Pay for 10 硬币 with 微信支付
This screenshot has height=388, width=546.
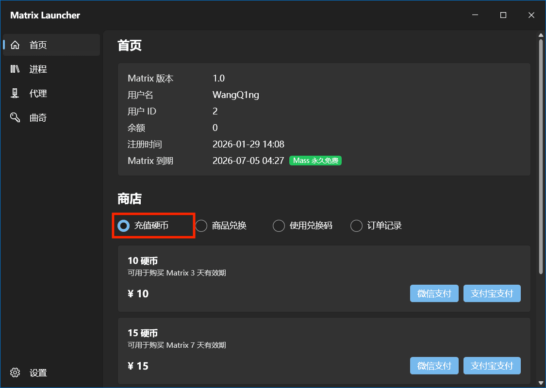[x=434, y=293]
